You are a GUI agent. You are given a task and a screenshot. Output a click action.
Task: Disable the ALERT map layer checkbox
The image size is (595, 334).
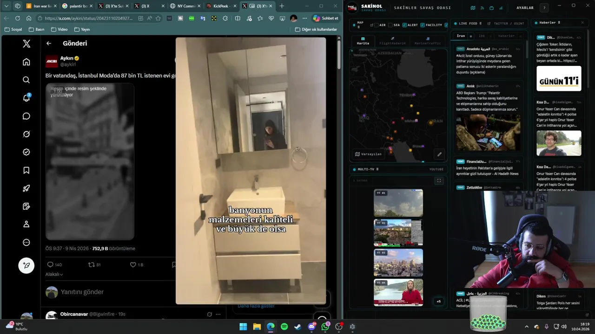tap(404, 25)
